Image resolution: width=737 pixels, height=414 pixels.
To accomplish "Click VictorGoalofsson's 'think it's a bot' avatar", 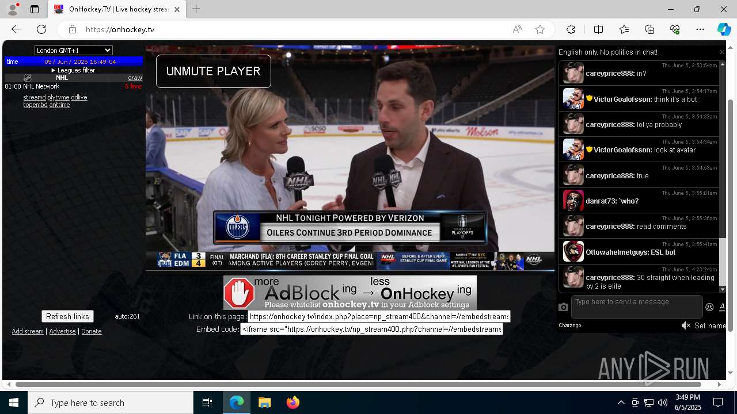I will pyautogui.click(x=573, y=98).
